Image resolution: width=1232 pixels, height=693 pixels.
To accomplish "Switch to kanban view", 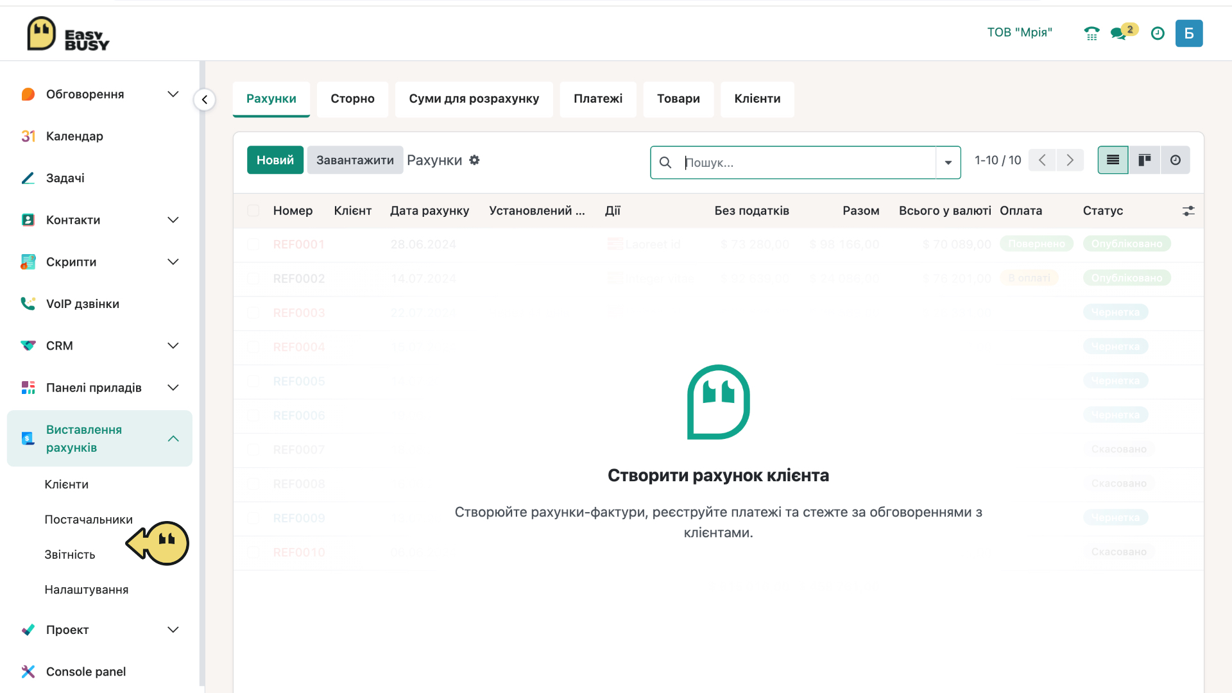I will [1144, 160].
